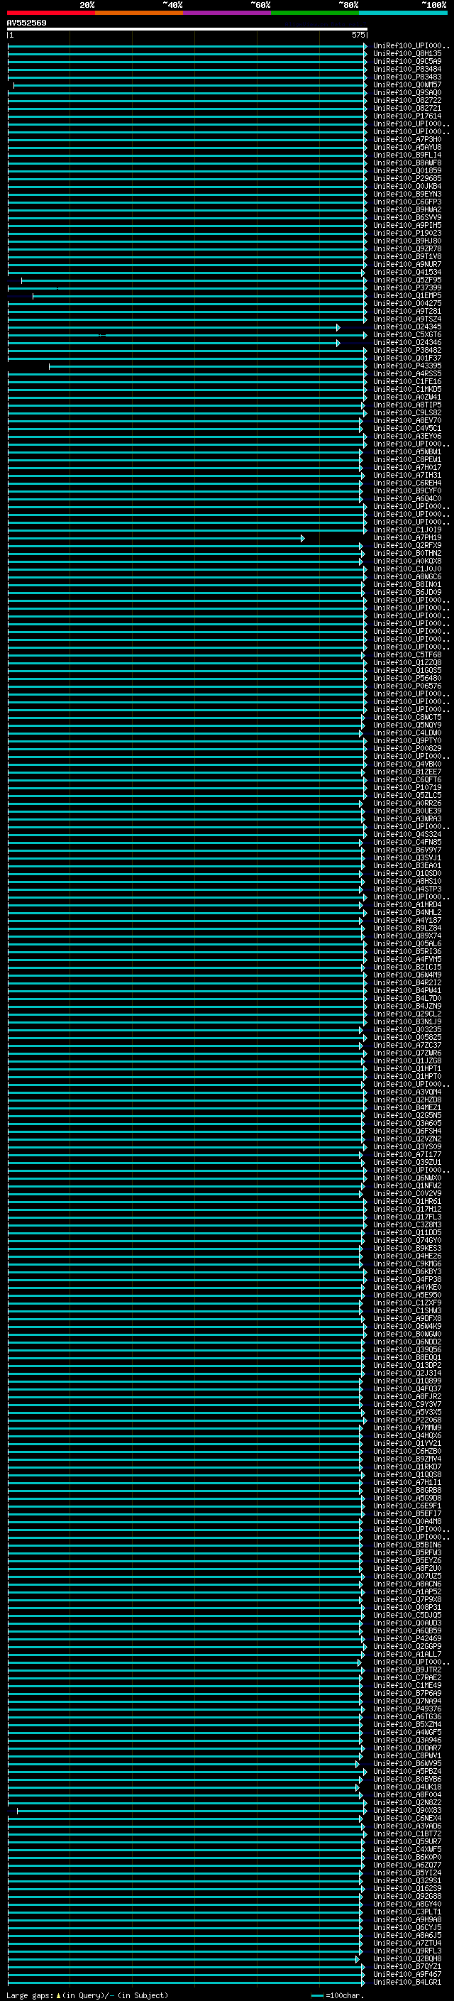This screenshot has width=454, height=2001.
Task: Click the cyan ~100% identity legend bar
Action: (403, 13)
